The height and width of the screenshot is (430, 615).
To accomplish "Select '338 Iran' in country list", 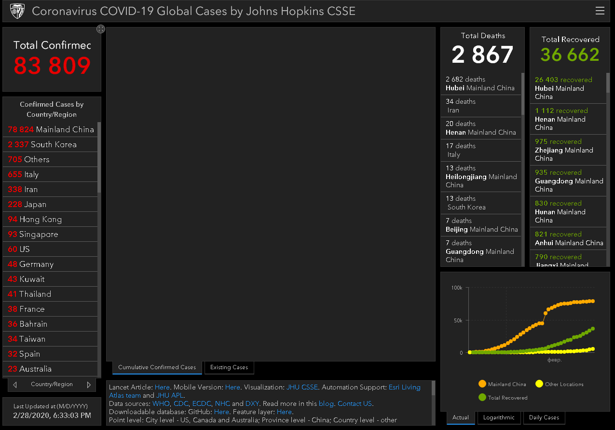I will [x=50, y=189].
